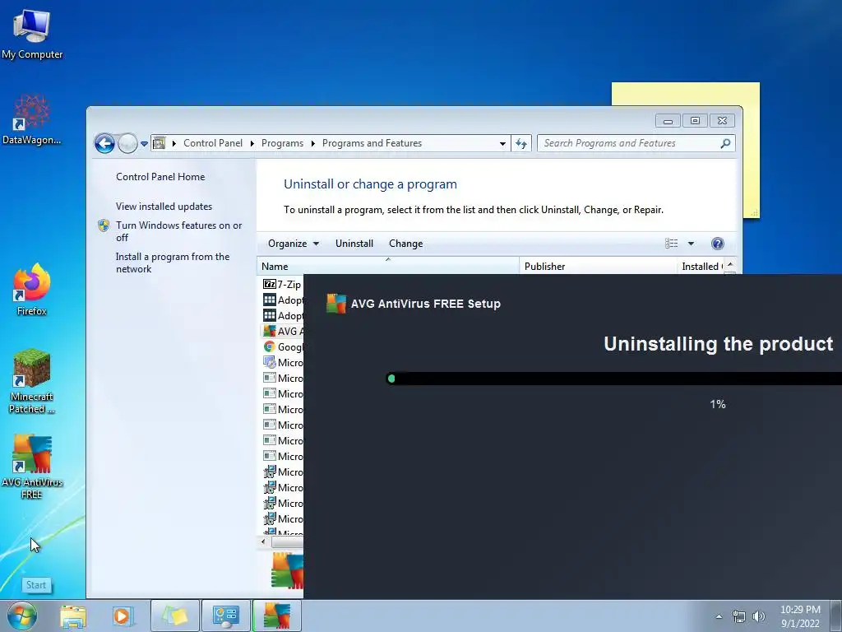Launch Firefox desktop shortcut
This screenshot has height=632, width=842.
point(32,290)
